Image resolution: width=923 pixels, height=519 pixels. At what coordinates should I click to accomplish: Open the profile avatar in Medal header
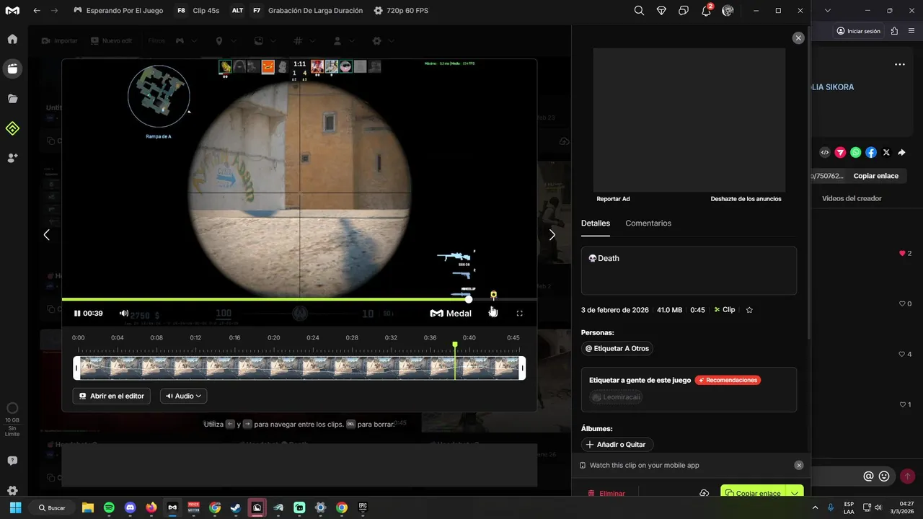728,11
